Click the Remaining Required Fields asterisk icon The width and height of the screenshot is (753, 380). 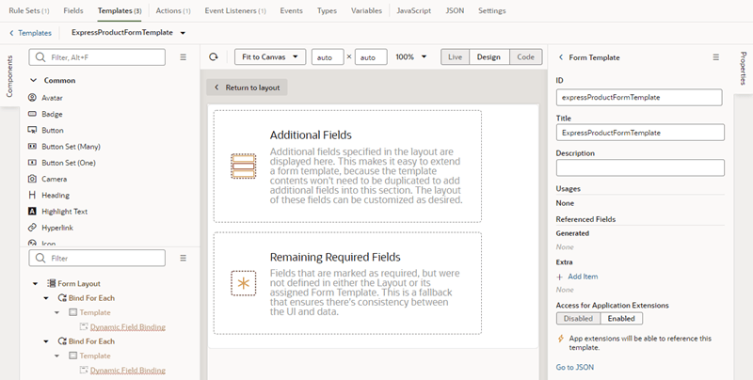click(244, 283)
